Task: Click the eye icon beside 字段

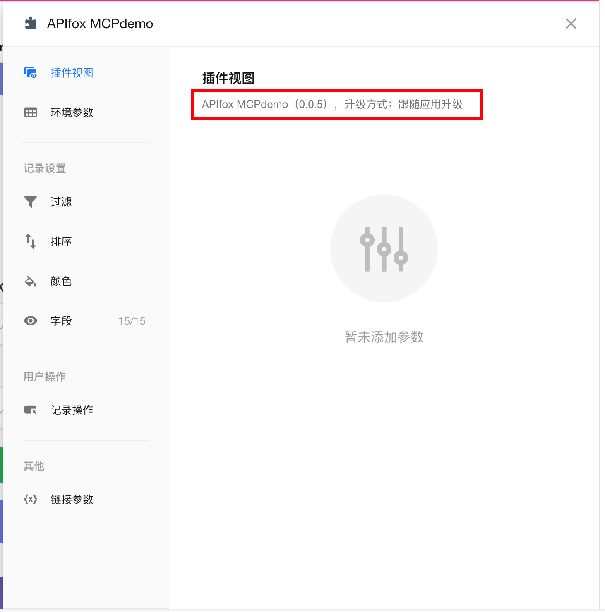Action: [x=31, y=321]
